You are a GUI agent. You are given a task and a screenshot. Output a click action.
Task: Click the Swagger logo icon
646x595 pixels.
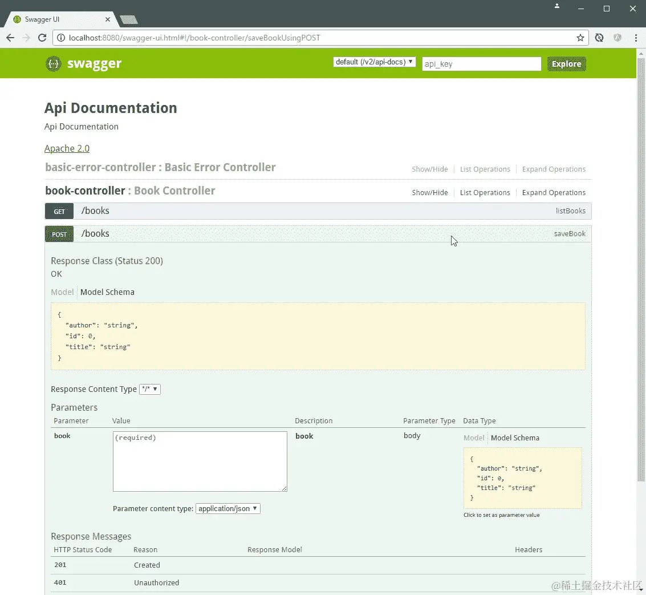(x=53, y=63)
